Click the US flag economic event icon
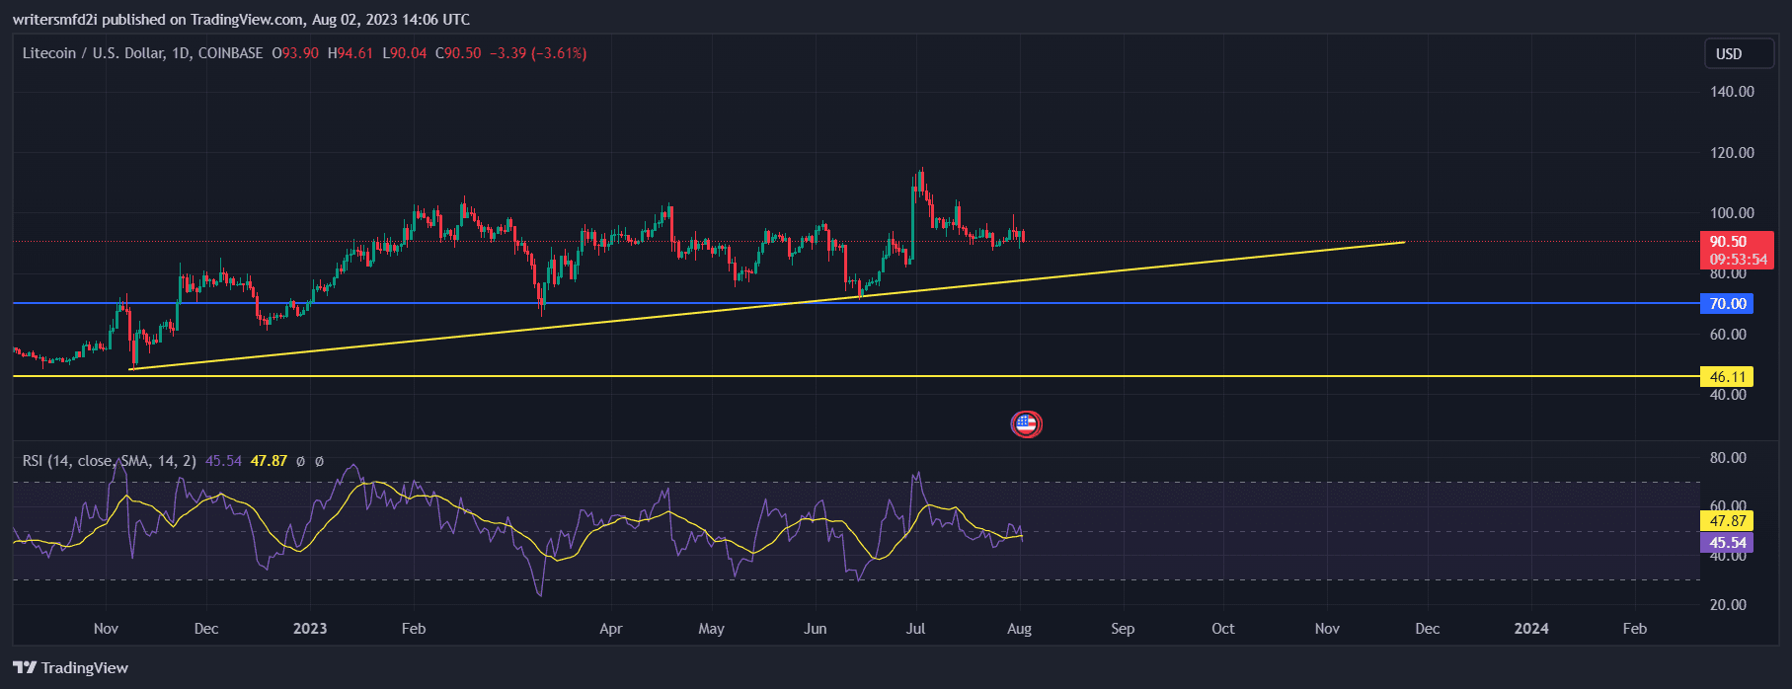 point(1026,424)
